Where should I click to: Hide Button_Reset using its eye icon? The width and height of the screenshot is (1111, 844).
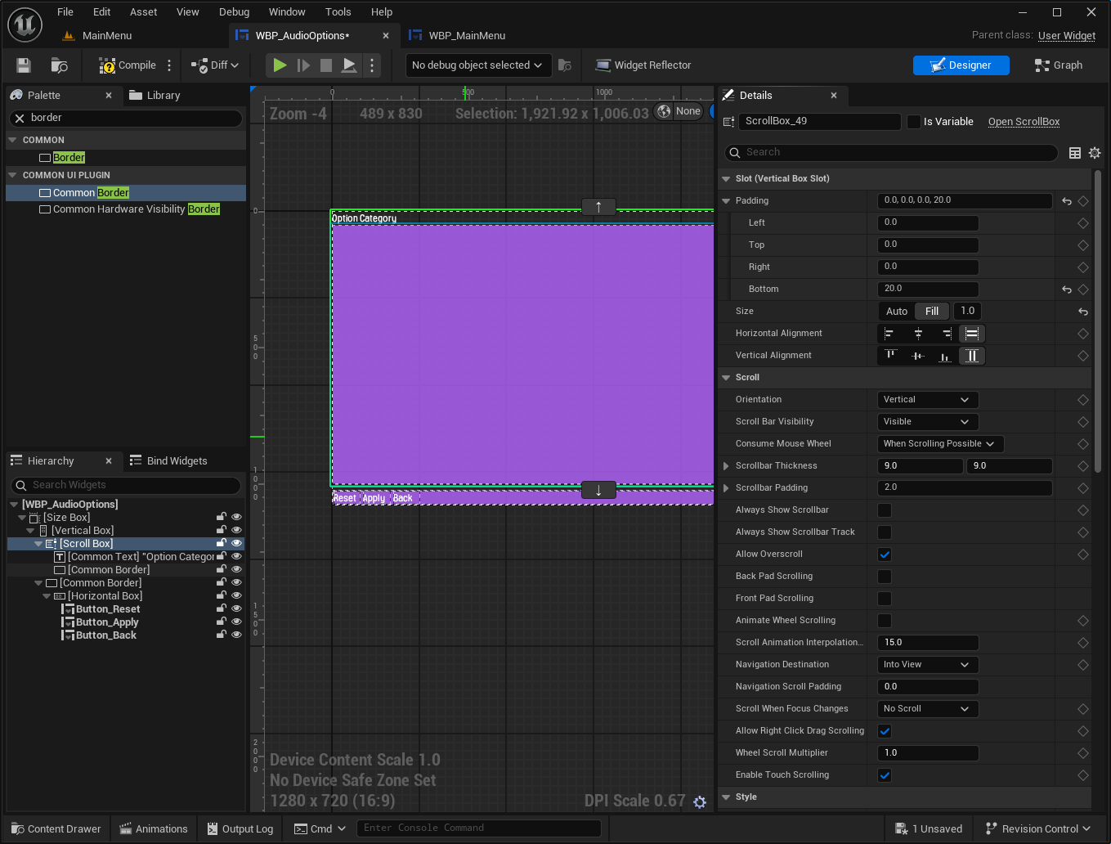236,609
